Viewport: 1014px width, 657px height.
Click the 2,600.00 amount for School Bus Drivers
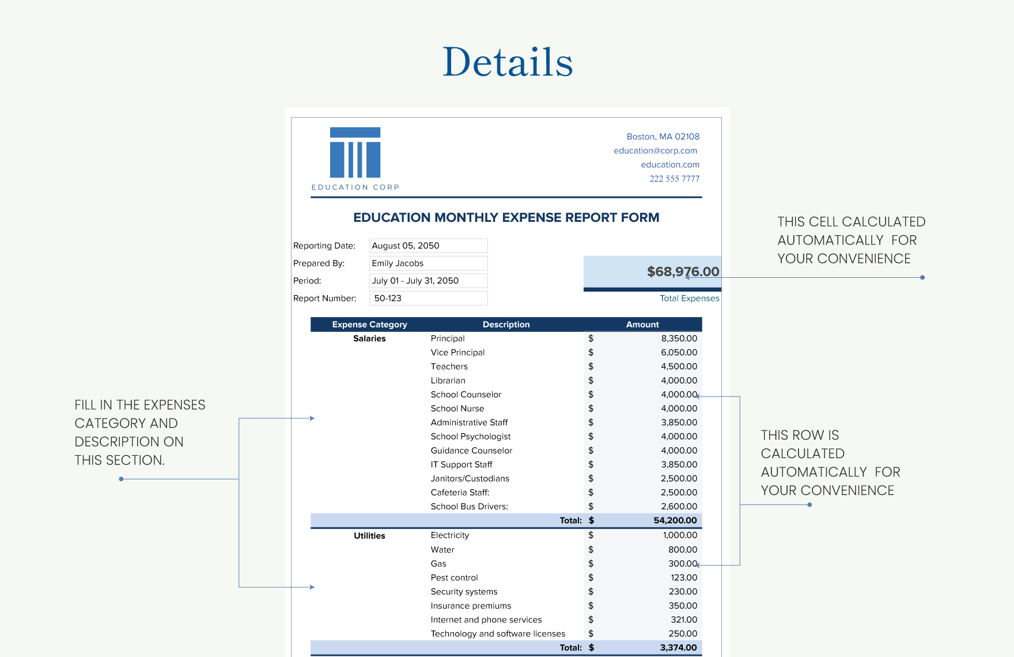(679, 507)
